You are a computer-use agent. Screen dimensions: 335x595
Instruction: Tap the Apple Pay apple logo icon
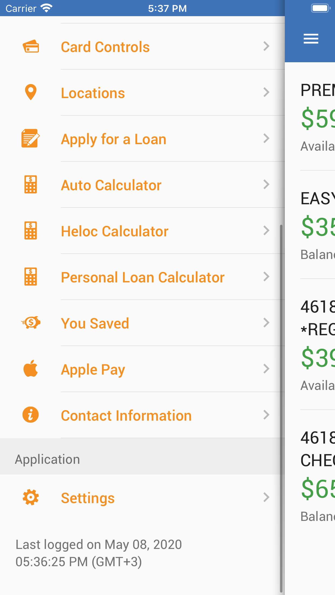pos(31,369)
